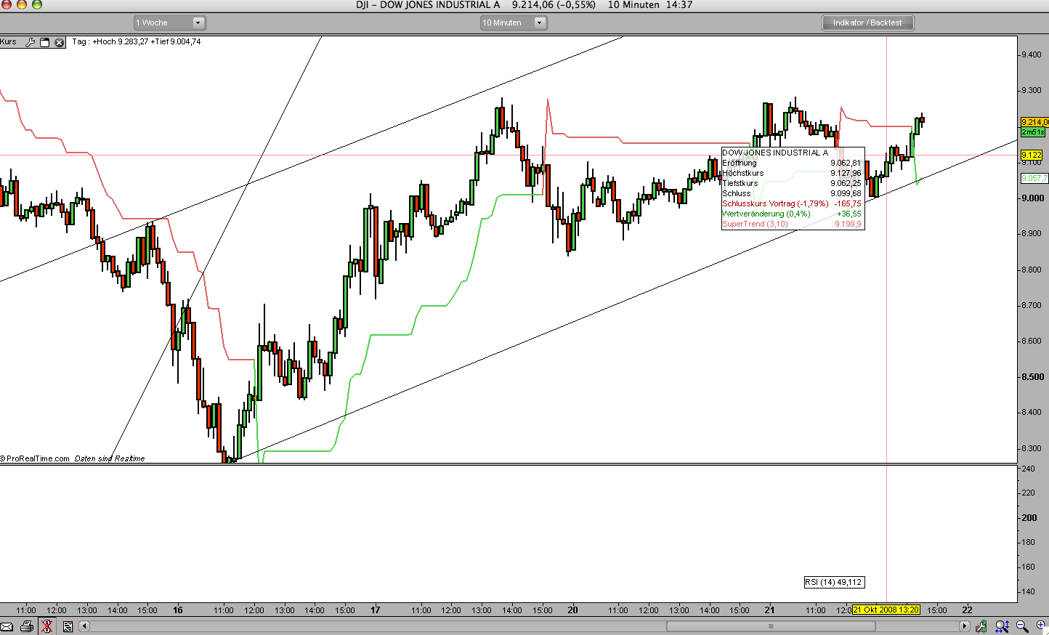
Task: Send the chart by email
Action: point(7,626)
